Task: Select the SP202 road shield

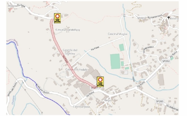Action: (166, 61)
